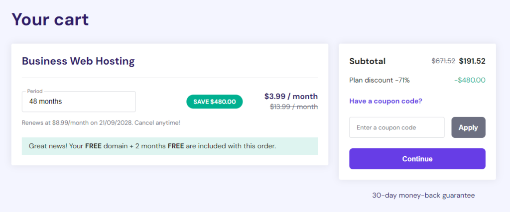Screen dimensions: 510x212
Task: Click the small Period field label
Action: pyautogui.click(x=35, y=91)
